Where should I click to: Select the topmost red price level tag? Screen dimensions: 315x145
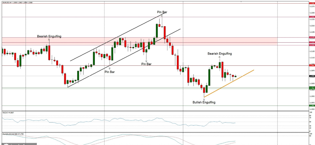pos(311,4)
